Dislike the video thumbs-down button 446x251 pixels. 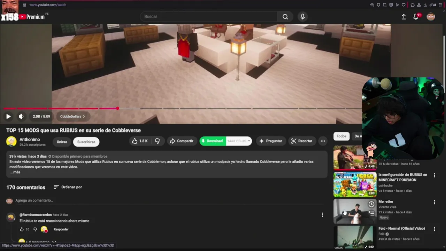click(157, 141)
